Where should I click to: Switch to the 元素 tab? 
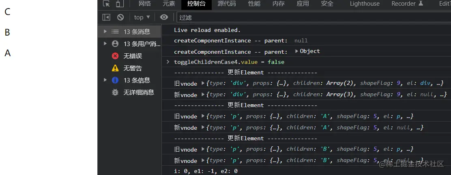(x=169, y=4)
